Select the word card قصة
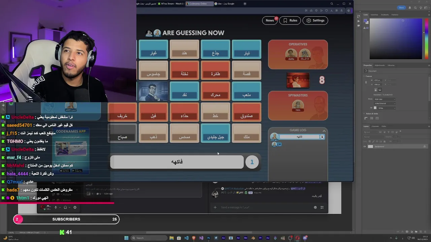 pyautogui.click(x=246, y=70)
